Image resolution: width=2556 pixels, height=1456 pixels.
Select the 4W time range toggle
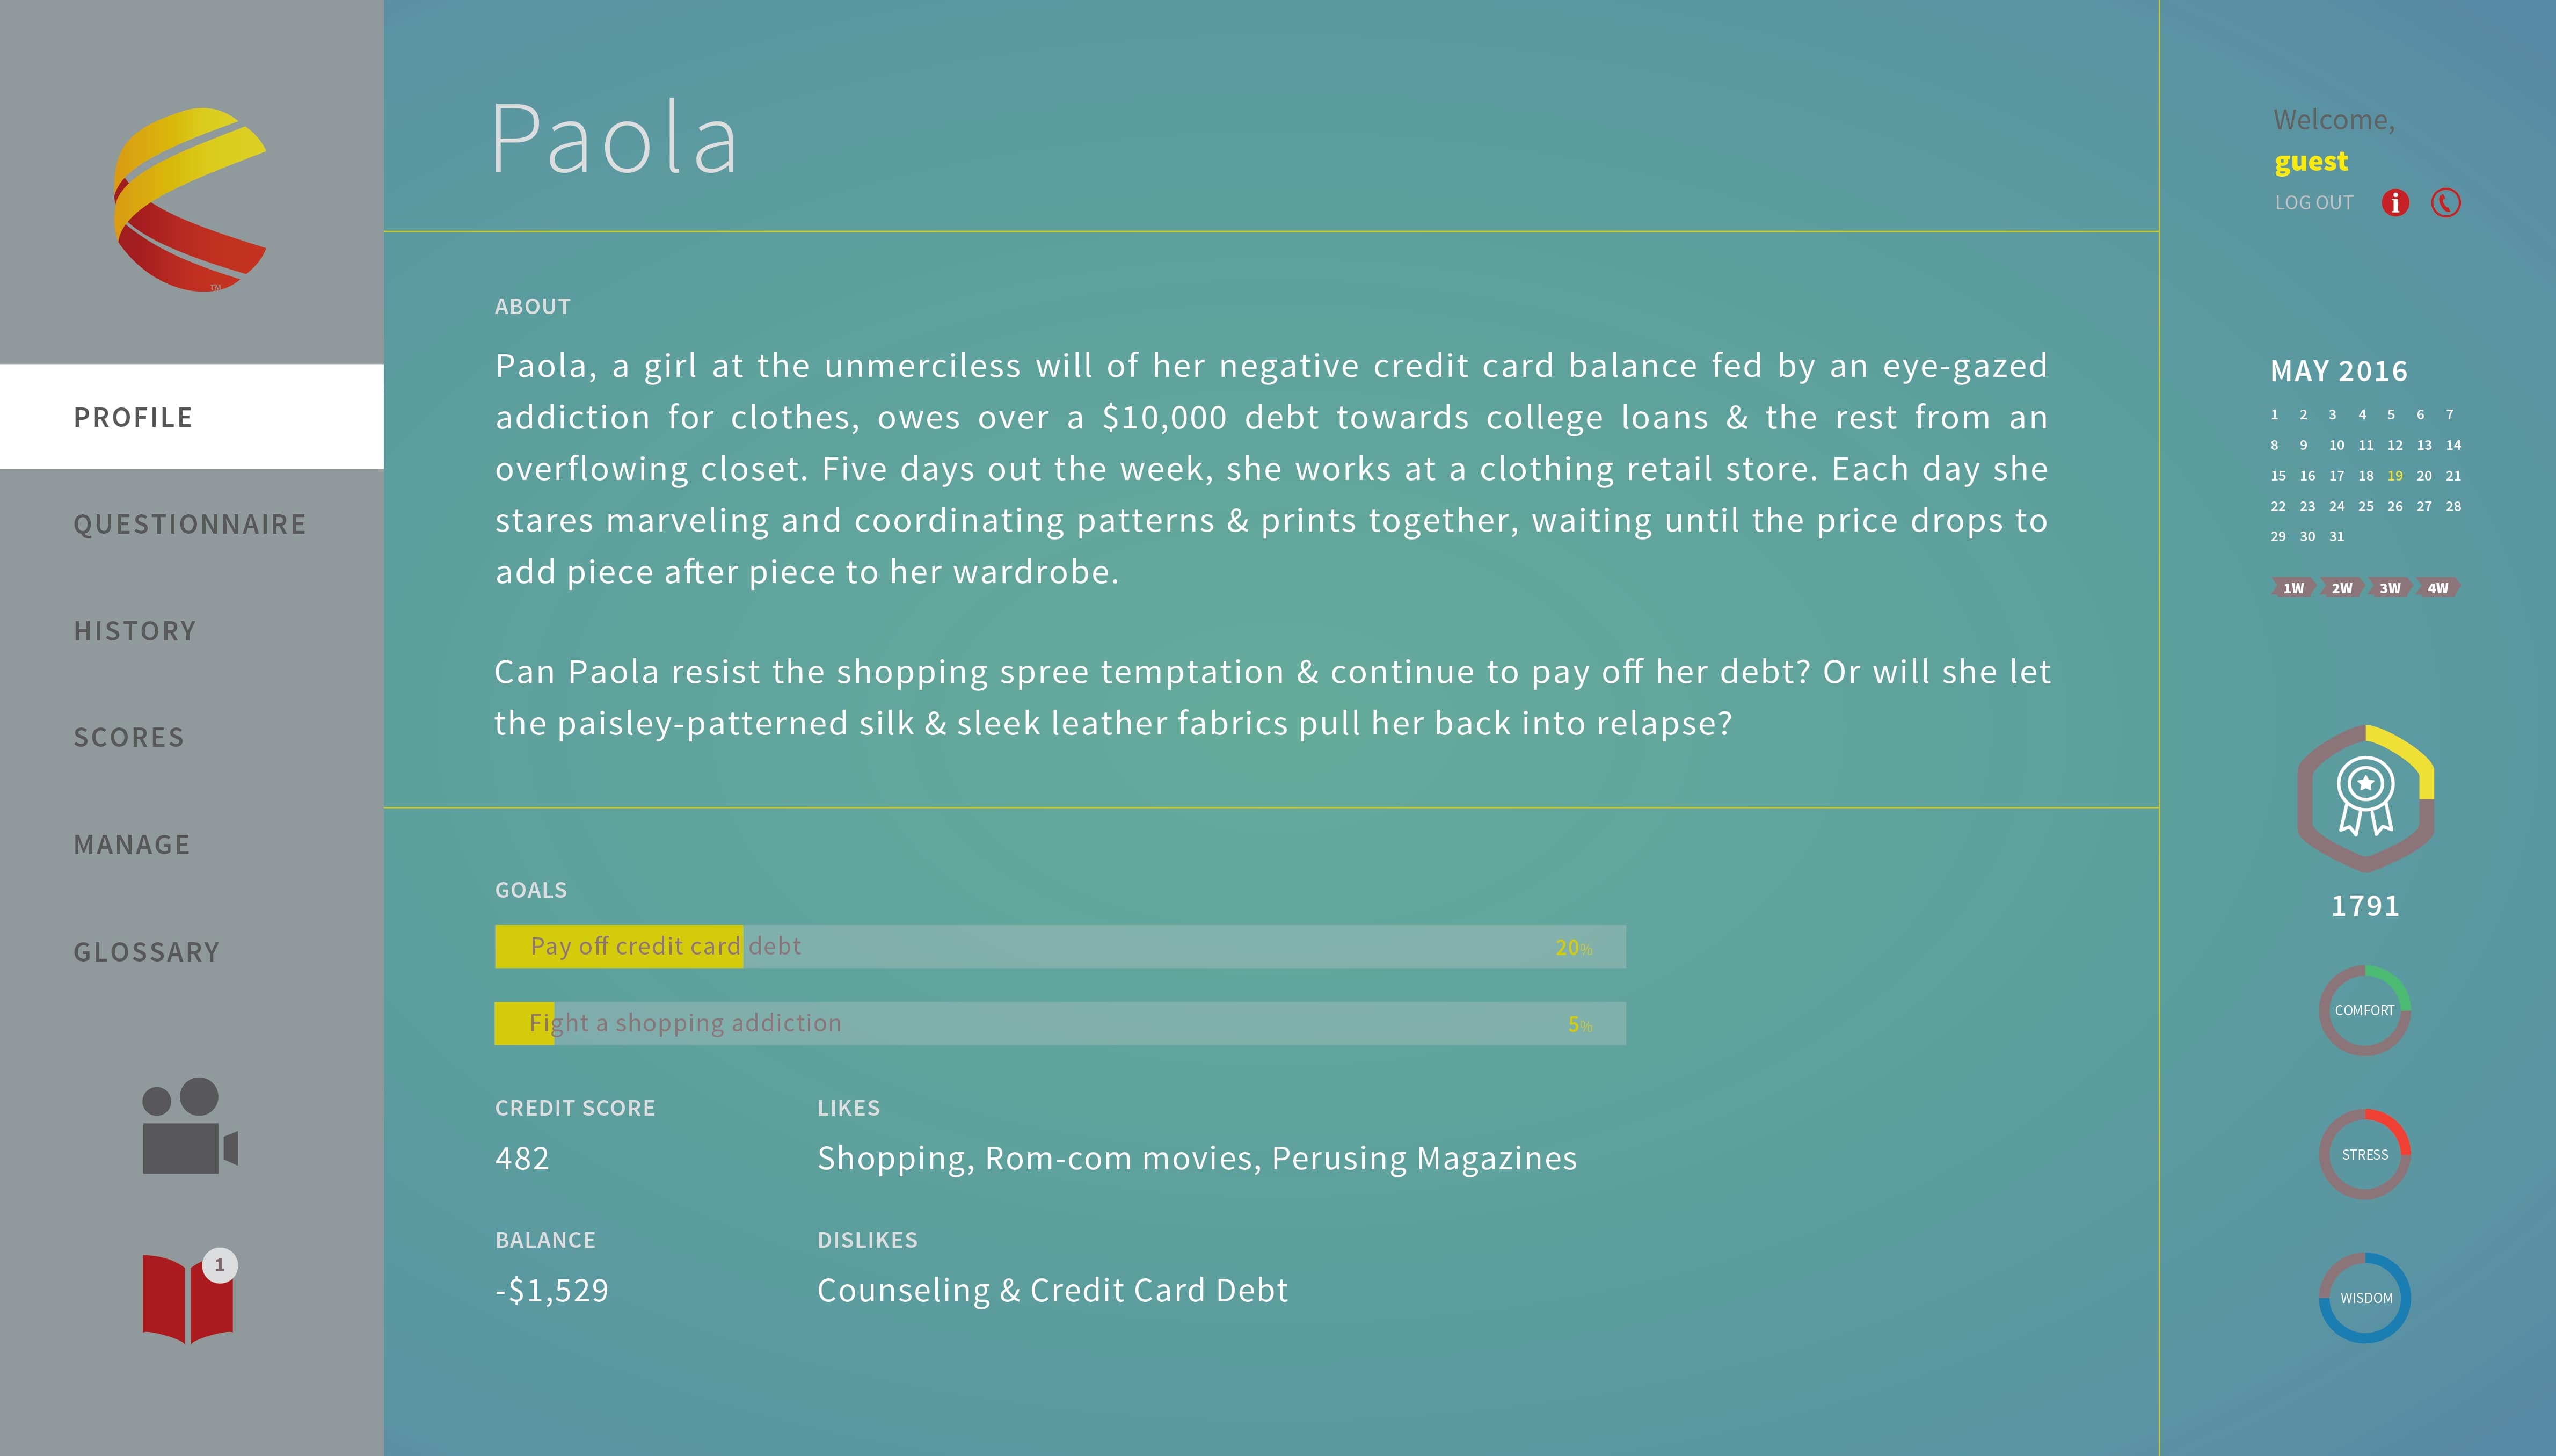(2438, 588)
